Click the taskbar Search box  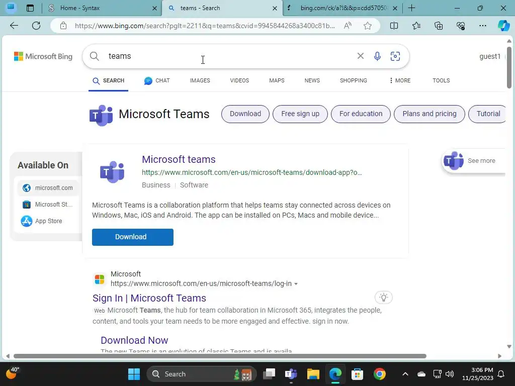201,374
